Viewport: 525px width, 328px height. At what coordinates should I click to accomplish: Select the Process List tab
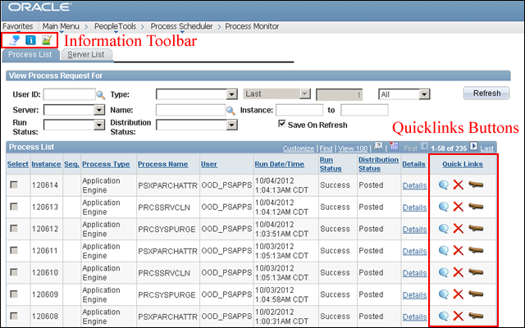tap(30, 55)
